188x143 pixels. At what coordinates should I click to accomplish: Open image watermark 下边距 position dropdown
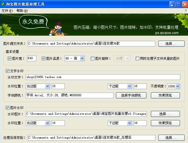click(129, 123)
